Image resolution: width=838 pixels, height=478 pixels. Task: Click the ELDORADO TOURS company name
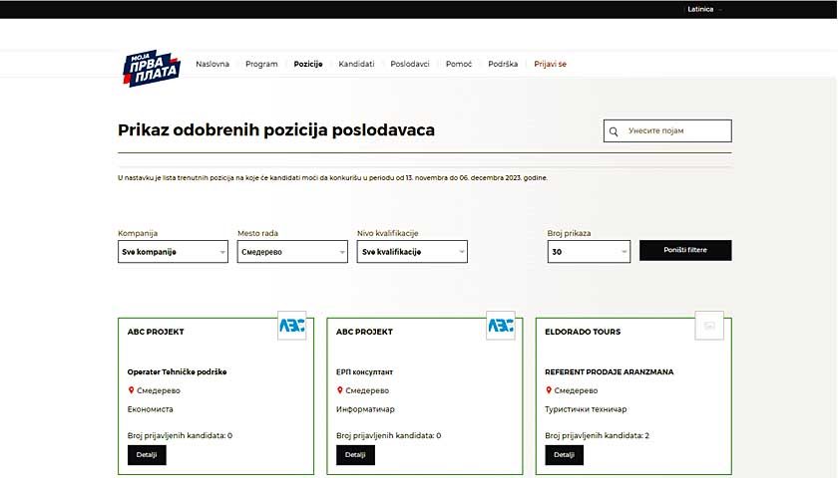[583, 332]
